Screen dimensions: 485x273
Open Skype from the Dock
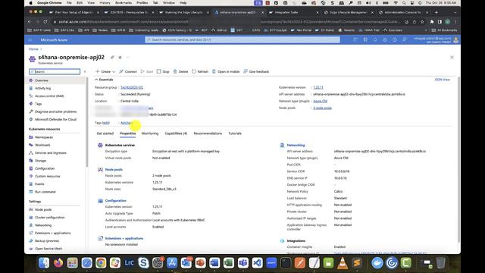(x=143, y=263)
